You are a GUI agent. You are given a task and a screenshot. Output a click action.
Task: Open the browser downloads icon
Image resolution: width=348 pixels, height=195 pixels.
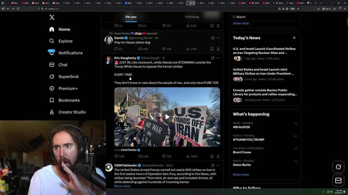click(x=318, y=9)
